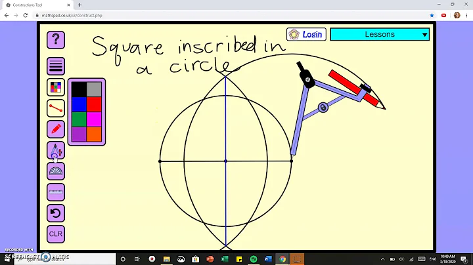Open the notification center icon
The image size is (473, 265).
[x=464, y=259]
